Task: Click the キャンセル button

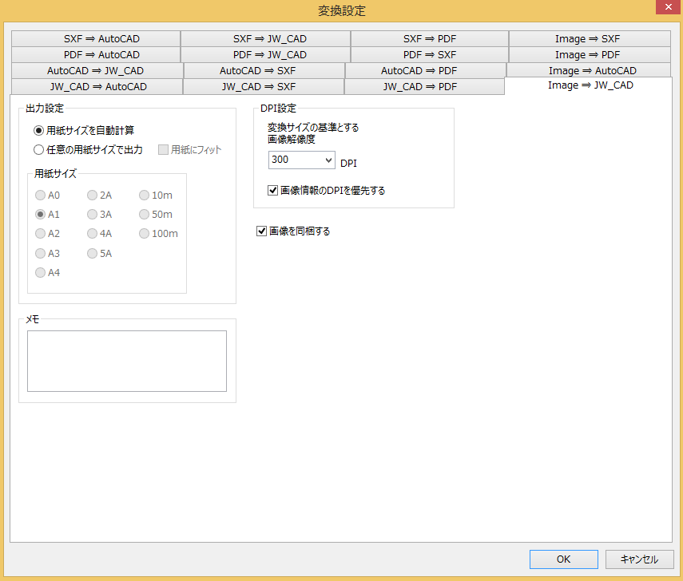Action: coord(639,559)
